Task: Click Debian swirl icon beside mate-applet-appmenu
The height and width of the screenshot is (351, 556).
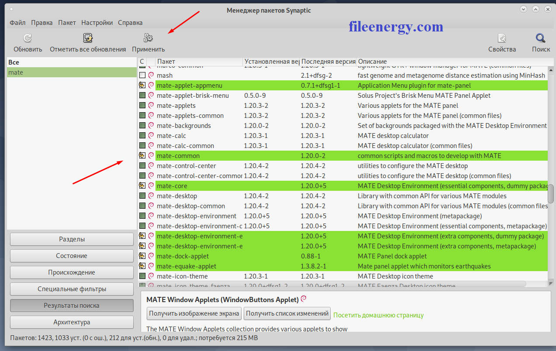Action: pyautogui.click(x=151, y=85)
